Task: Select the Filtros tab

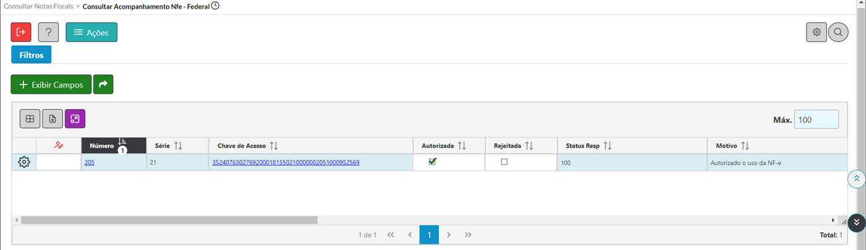Action: tap(31, 55)
